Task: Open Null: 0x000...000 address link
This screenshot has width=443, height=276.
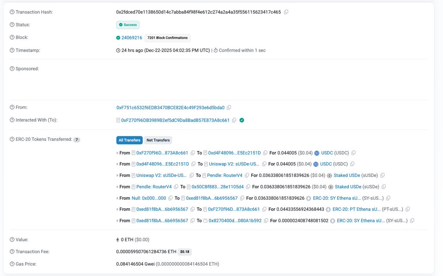Action: [149, 198]
